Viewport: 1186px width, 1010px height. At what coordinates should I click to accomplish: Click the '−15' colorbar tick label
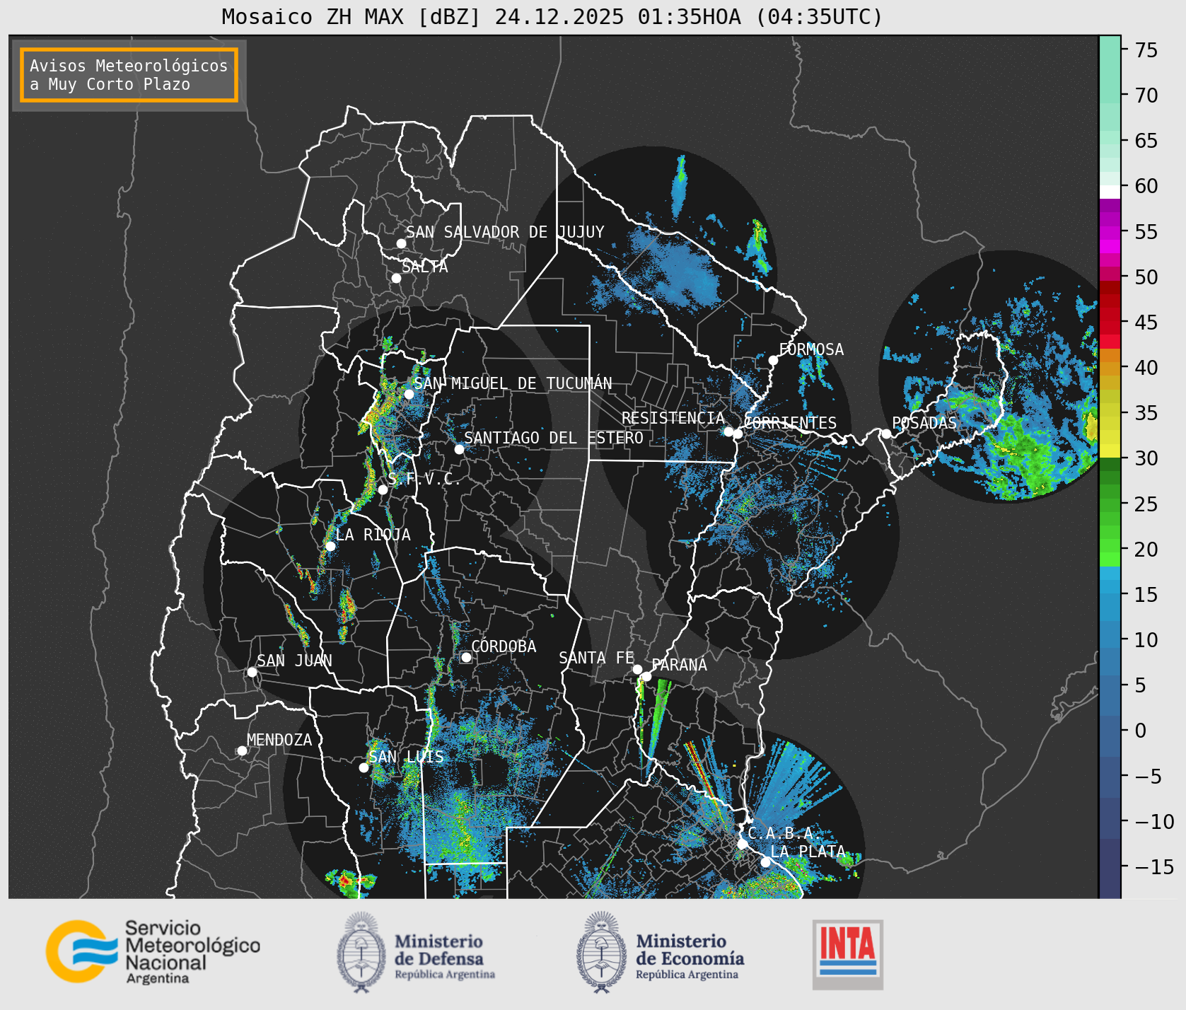point(1154,866)
